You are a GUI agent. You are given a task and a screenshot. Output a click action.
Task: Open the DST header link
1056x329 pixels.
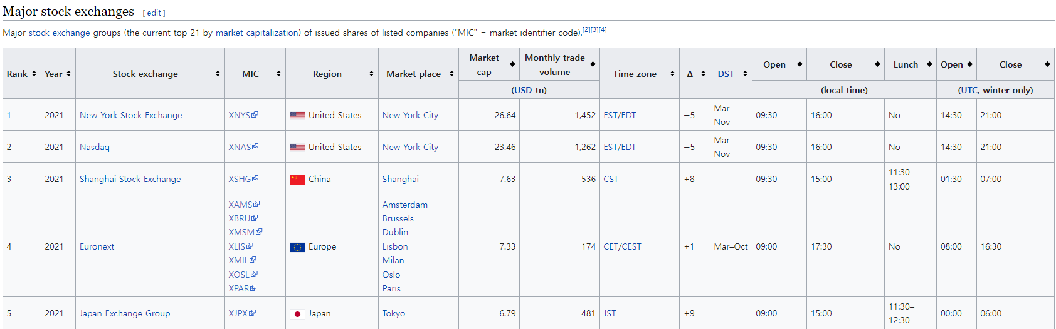726,74
